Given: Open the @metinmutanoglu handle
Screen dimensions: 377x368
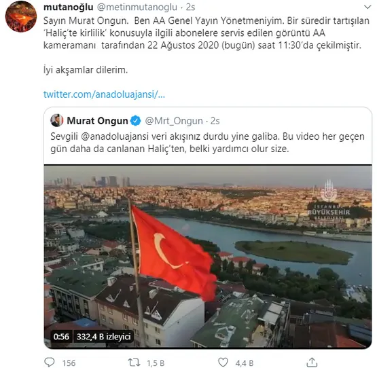Looking at the screenshot, I should tap(137, 7).
